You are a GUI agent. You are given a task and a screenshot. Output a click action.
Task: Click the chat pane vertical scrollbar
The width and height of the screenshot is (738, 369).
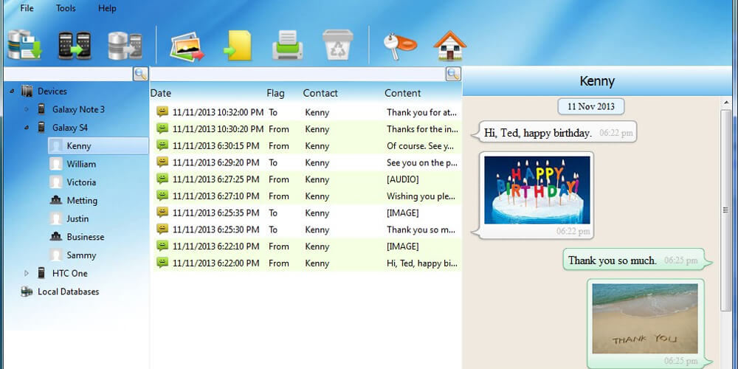point(725,210)
